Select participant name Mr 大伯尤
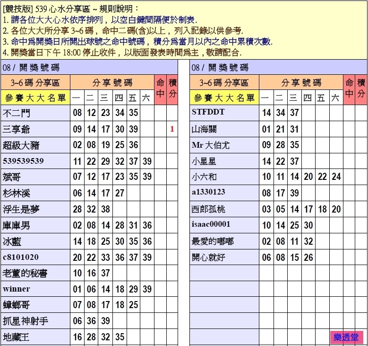The image size is (368, 346). (211, 145)
